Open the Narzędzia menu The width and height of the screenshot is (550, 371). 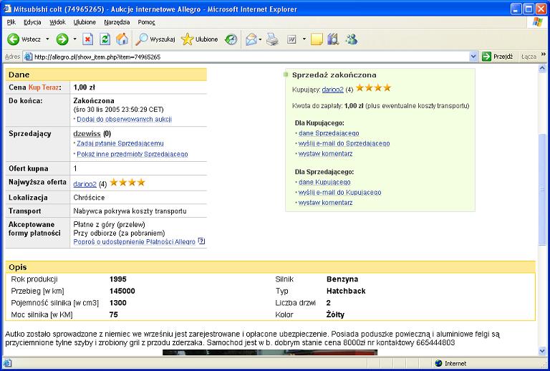pos(117,22)
